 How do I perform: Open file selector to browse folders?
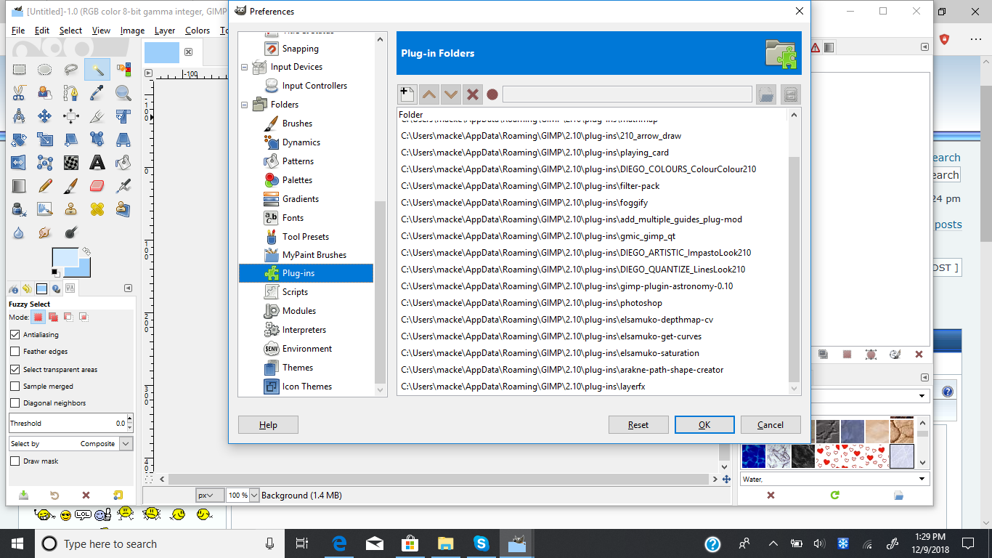(x=765, y=94)
